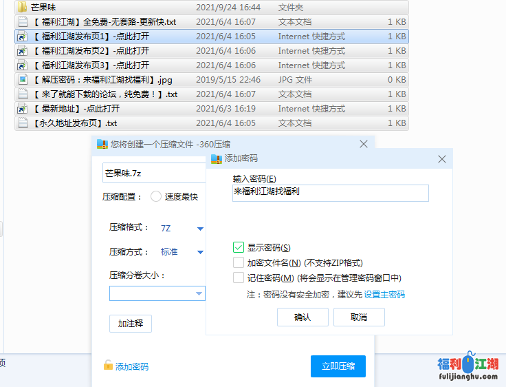
Task: Check the 记住密码 option
Action: point(239,278)
